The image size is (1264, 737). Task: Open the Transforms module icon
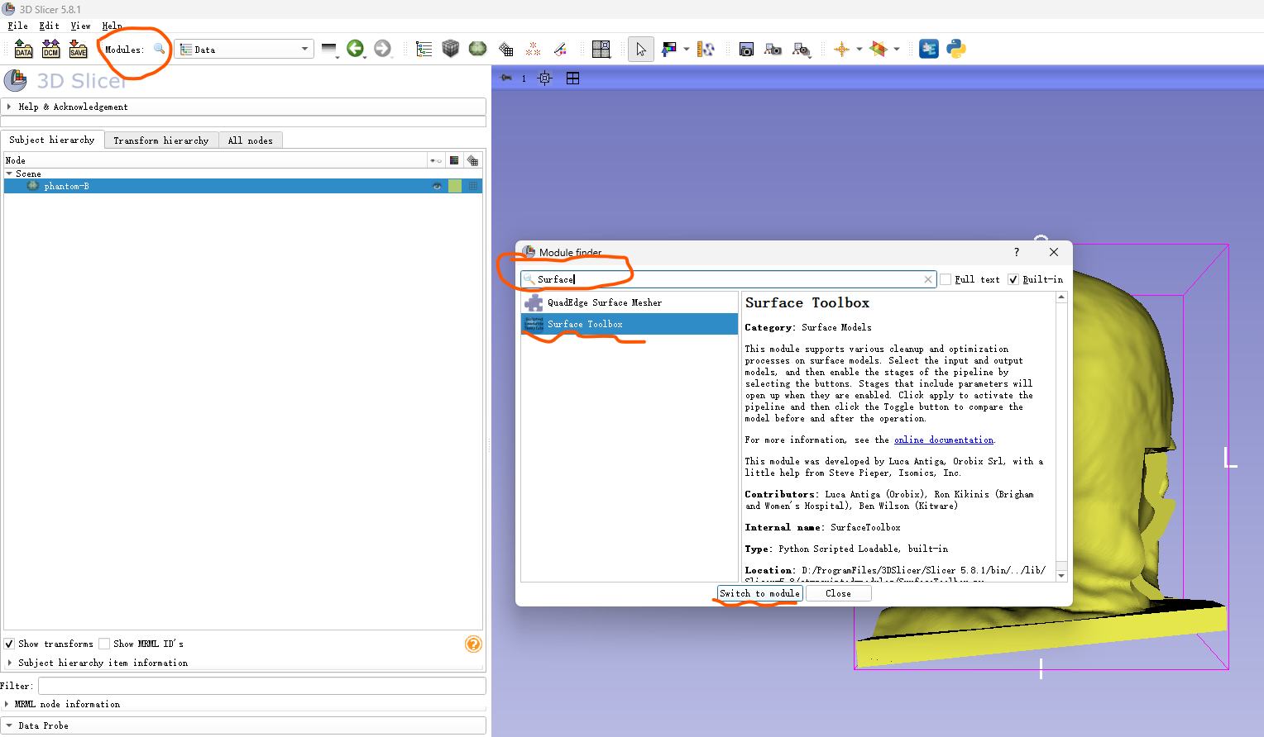(505, 50)
